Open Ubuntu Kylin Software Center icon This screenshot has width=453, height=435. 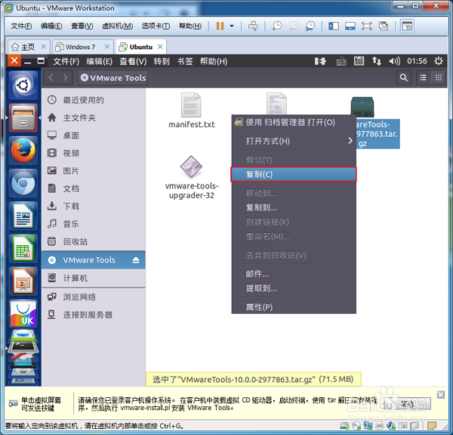(x=23, y=314)
